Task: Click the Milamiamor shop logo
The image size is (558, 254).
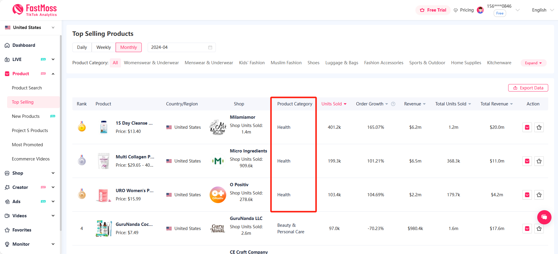Action: (x=218, y=127)
